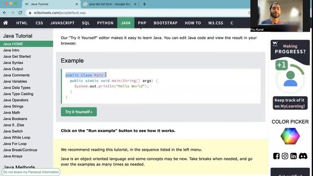Open Java If...Else in sidebar
The width and height of the screenshot is (313, 176).
26,125
